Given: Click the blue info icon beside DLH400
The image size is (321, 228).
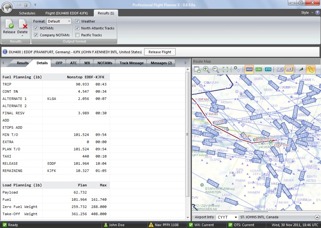Looking at the screenshot, I should click(x=5, y=52).
